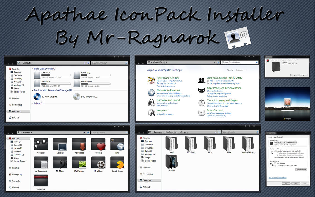Open the Contacts folder in Andreas window
Screen dimensions: 315x197
pyautogui.click(x=41, y=144)
